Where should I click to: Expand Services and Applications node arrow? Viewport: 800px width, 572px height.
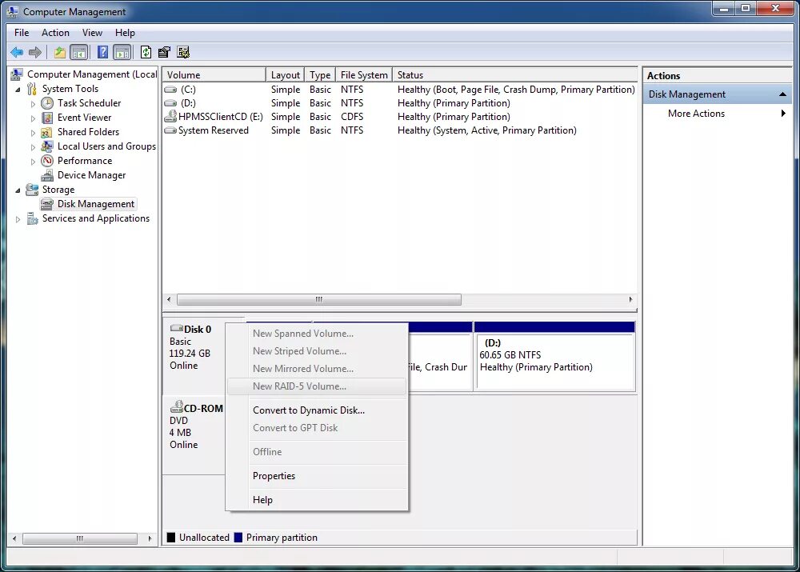(x=18, y=219)
